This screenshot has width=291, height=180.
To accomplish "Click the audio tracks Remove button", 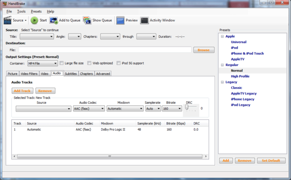I will click(45, 91).
